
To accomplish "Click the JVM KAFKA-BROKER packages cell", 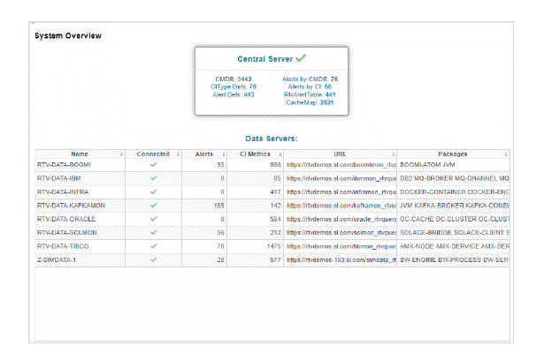I will (454, 206).
